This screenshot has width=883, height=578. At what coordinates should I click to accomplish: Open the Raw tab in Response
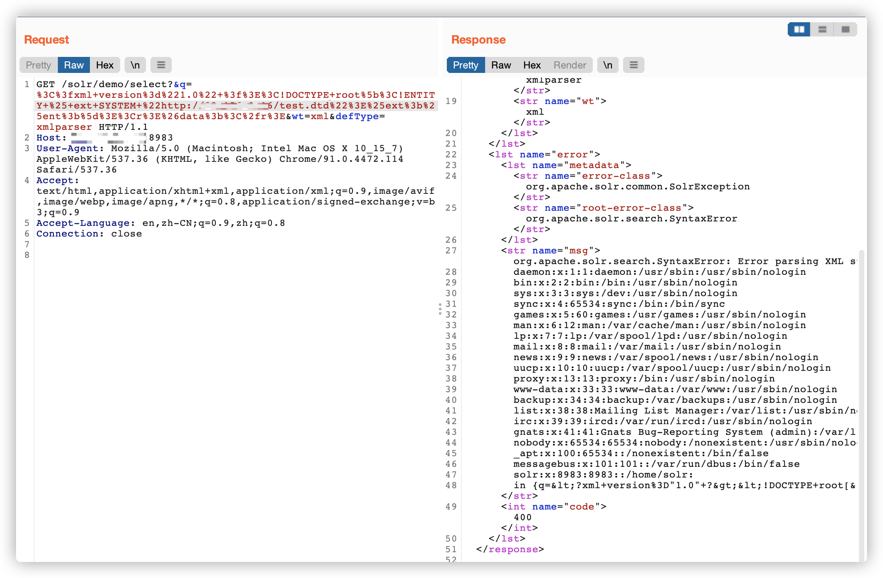[x=501, y=65]
